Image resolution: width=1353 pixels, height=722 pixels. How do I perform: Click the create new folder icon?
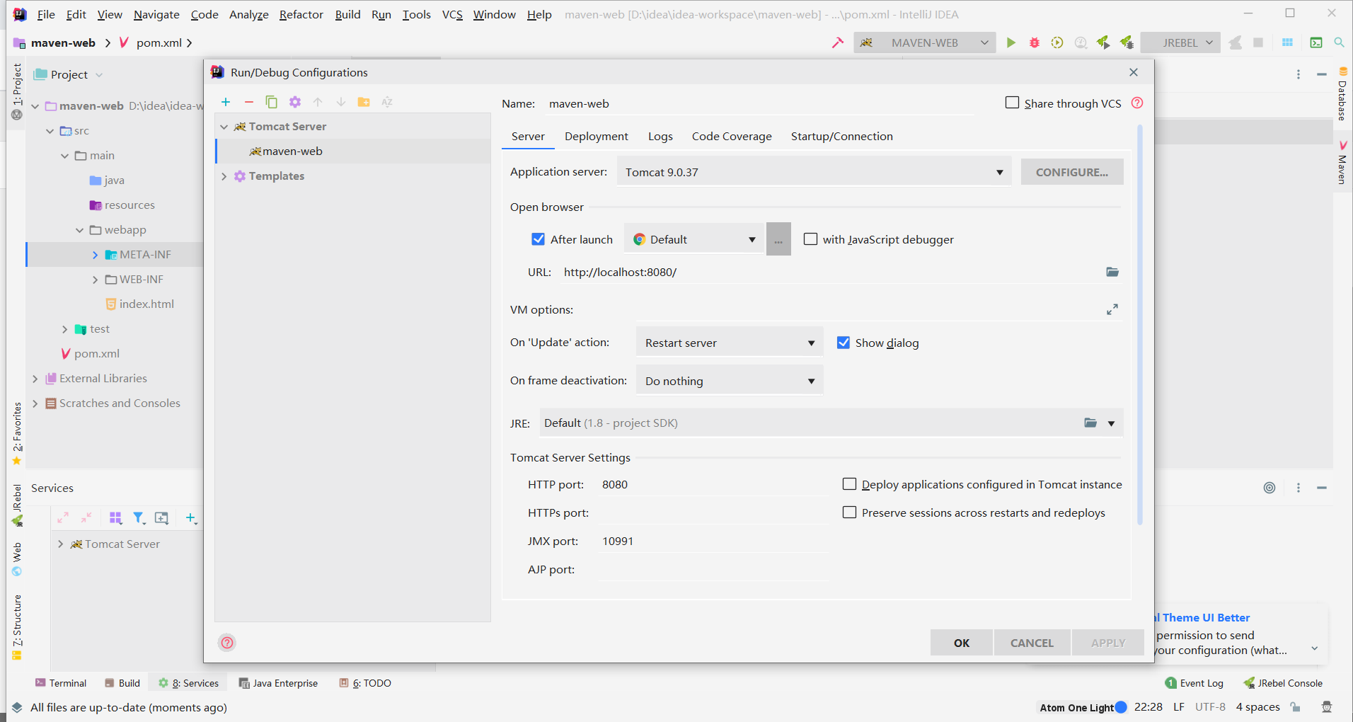coord(364,102)
